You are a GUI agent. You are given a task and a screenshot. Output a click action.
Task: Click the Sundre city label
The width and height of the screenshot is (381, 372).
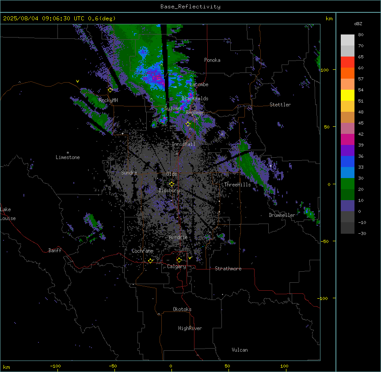point(129,173)
